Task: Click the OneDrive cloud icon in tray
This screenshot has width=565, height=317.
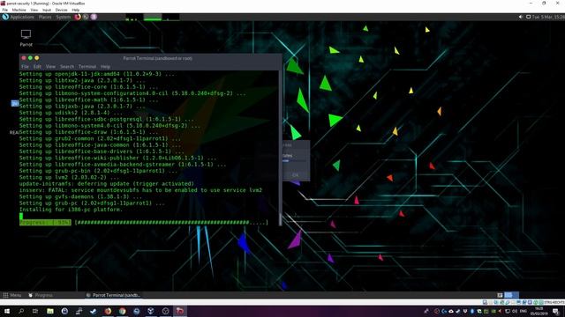Action: pyautogui.click(x=451, y=311)
